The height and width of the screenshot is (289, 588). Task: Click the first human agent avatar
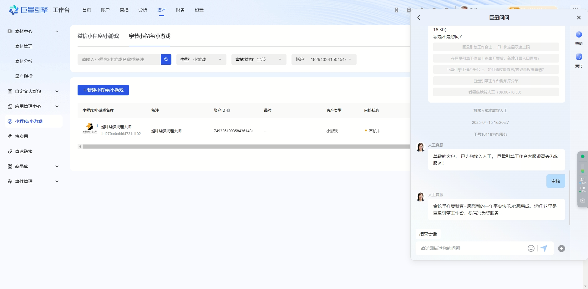pyautogui.click(x=421, y=147)
